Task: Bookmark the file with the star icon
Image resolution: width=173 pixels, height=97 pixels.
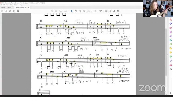Action: (6, 11)
